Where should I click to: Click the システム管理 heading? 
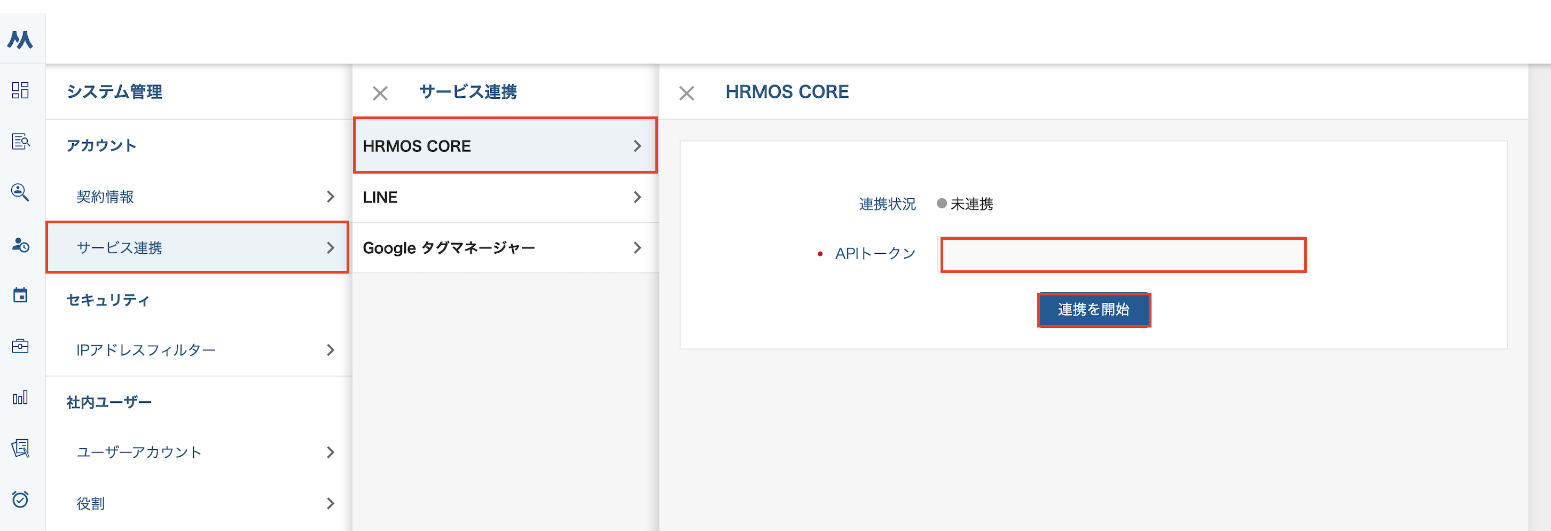(114, 91)
